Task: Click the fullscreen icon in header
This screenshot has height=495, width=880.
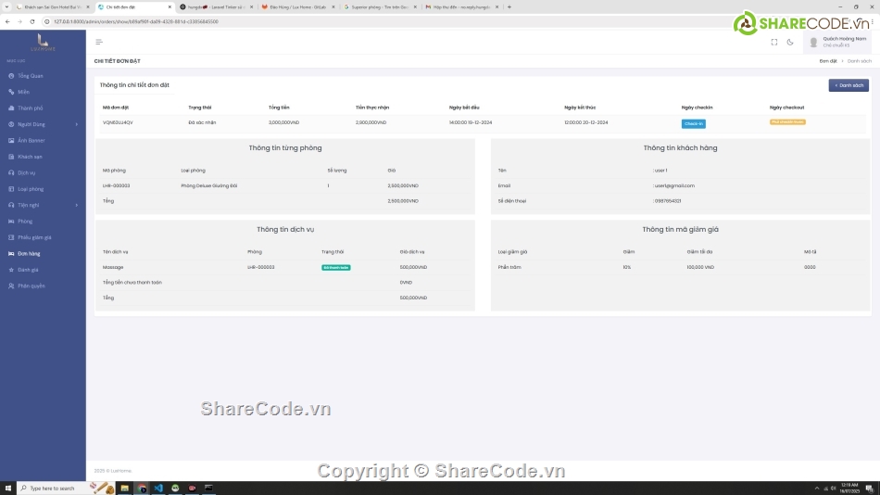Action: click(773, 42)
